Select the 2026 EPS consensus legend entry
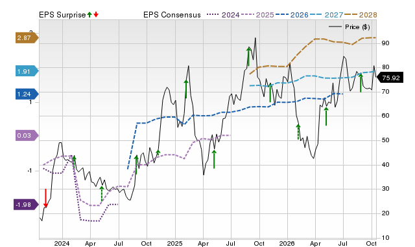Screen dimensions: 415x247 pos(292,15)
